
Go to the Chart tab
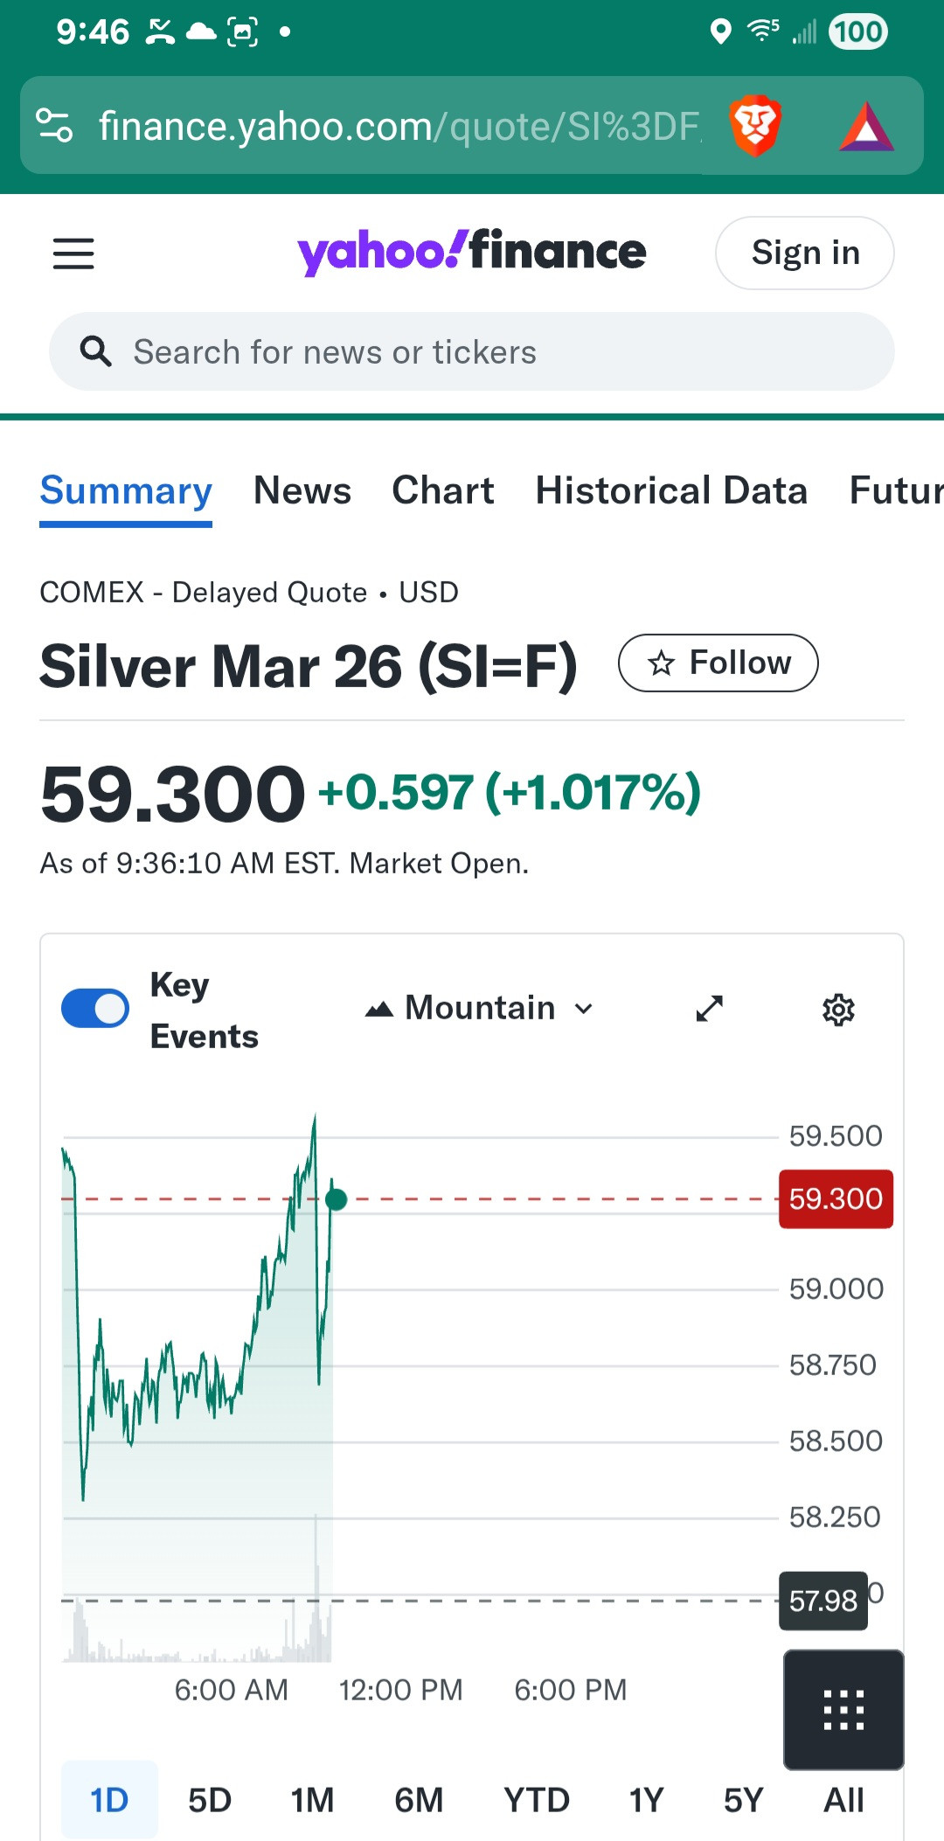(443, 490)
